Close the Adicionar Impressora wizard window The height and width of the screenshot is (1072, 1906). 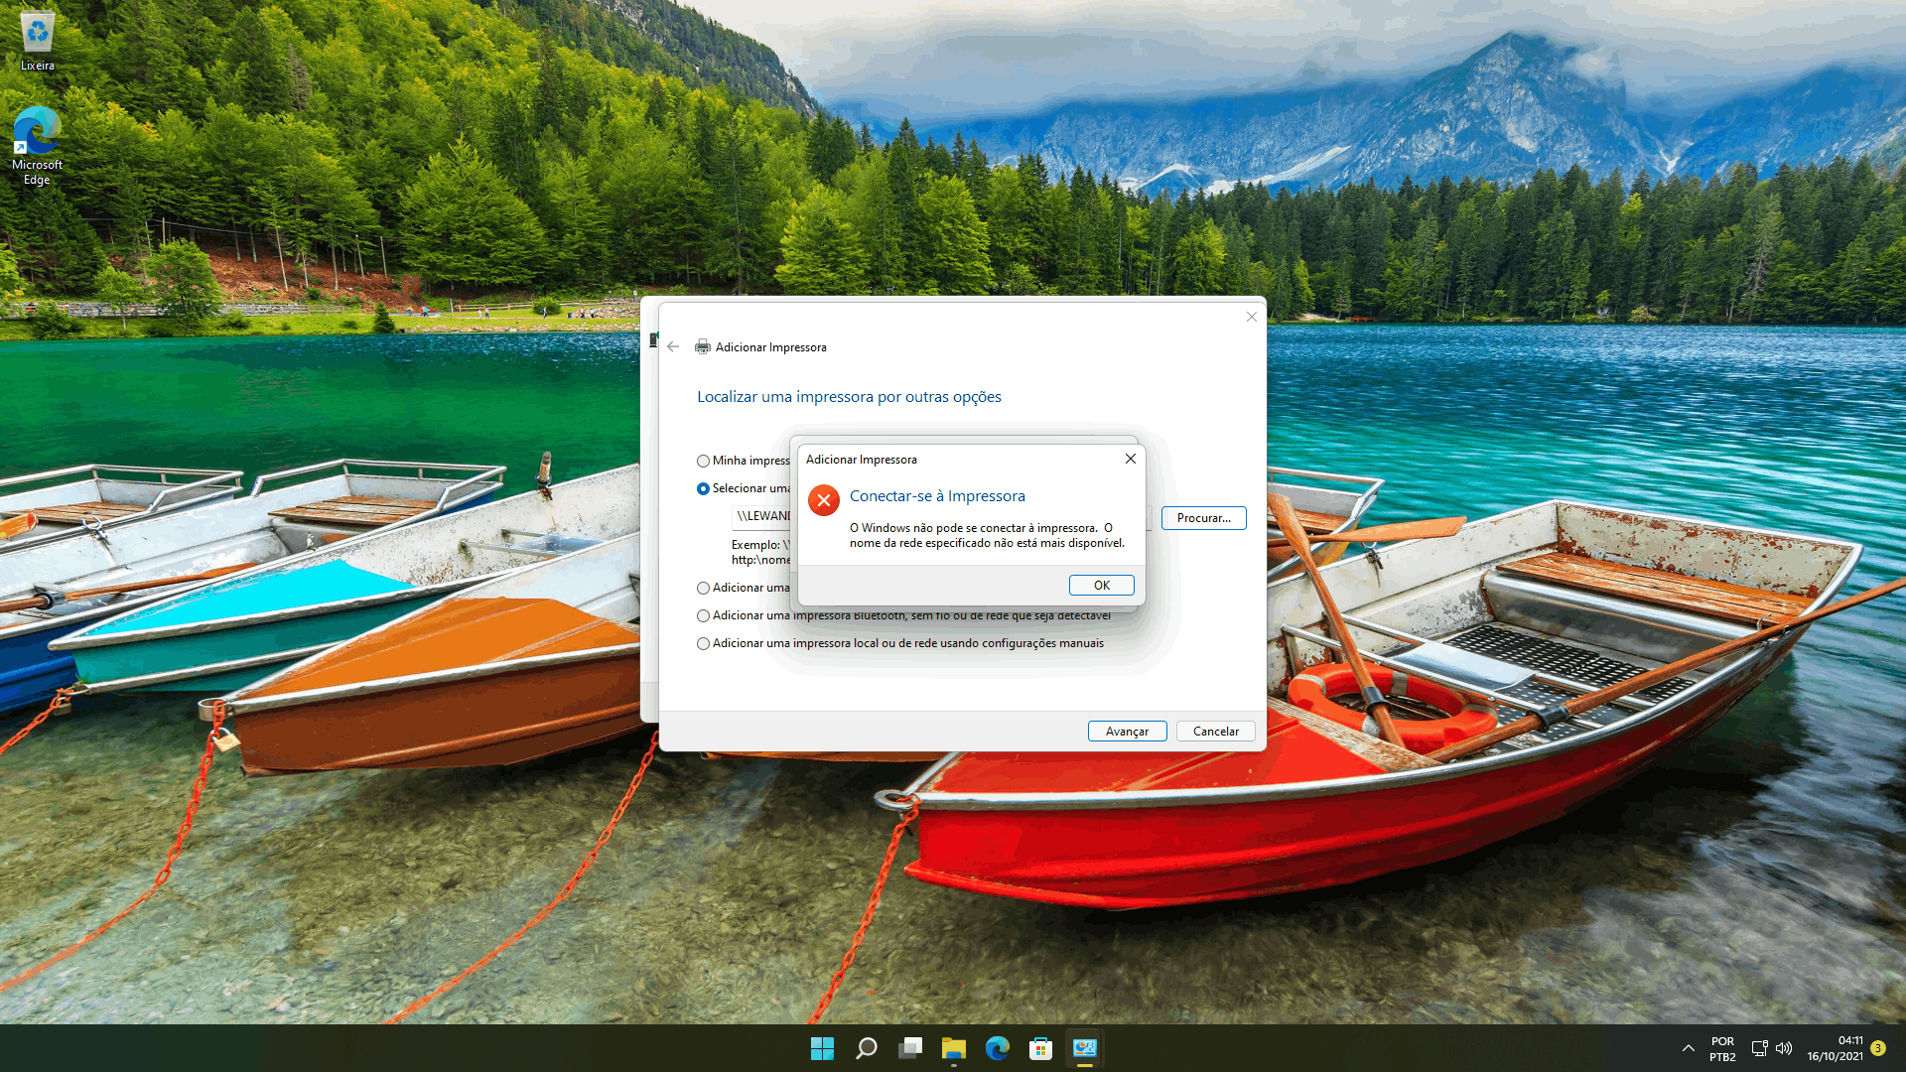(1251, 317)
